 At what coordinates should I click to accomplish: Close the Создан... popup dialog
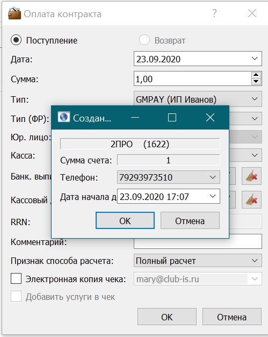tap(210, 118)
